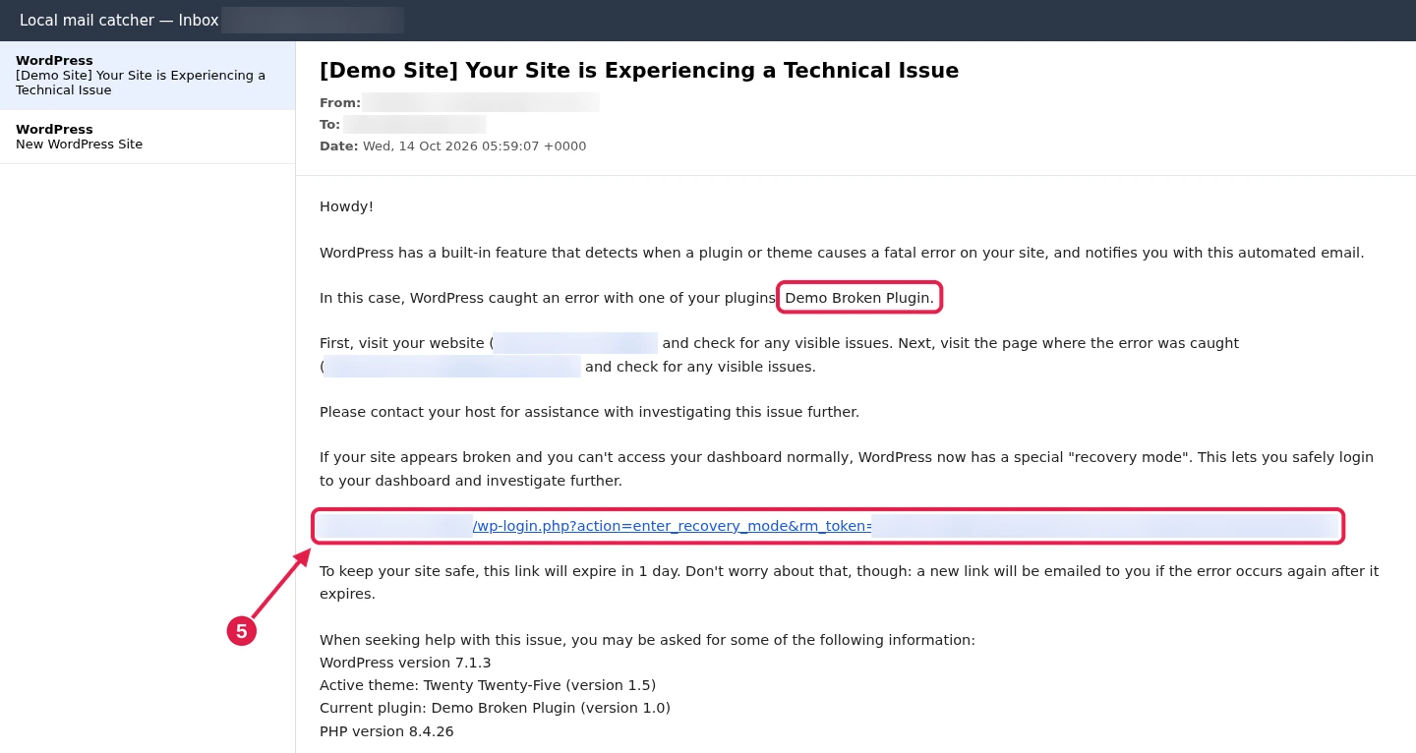The height and width of the screenshot is (753, 1416).
Task: Click the PHP version 8.4.26 line
Action: coord(386,731)
